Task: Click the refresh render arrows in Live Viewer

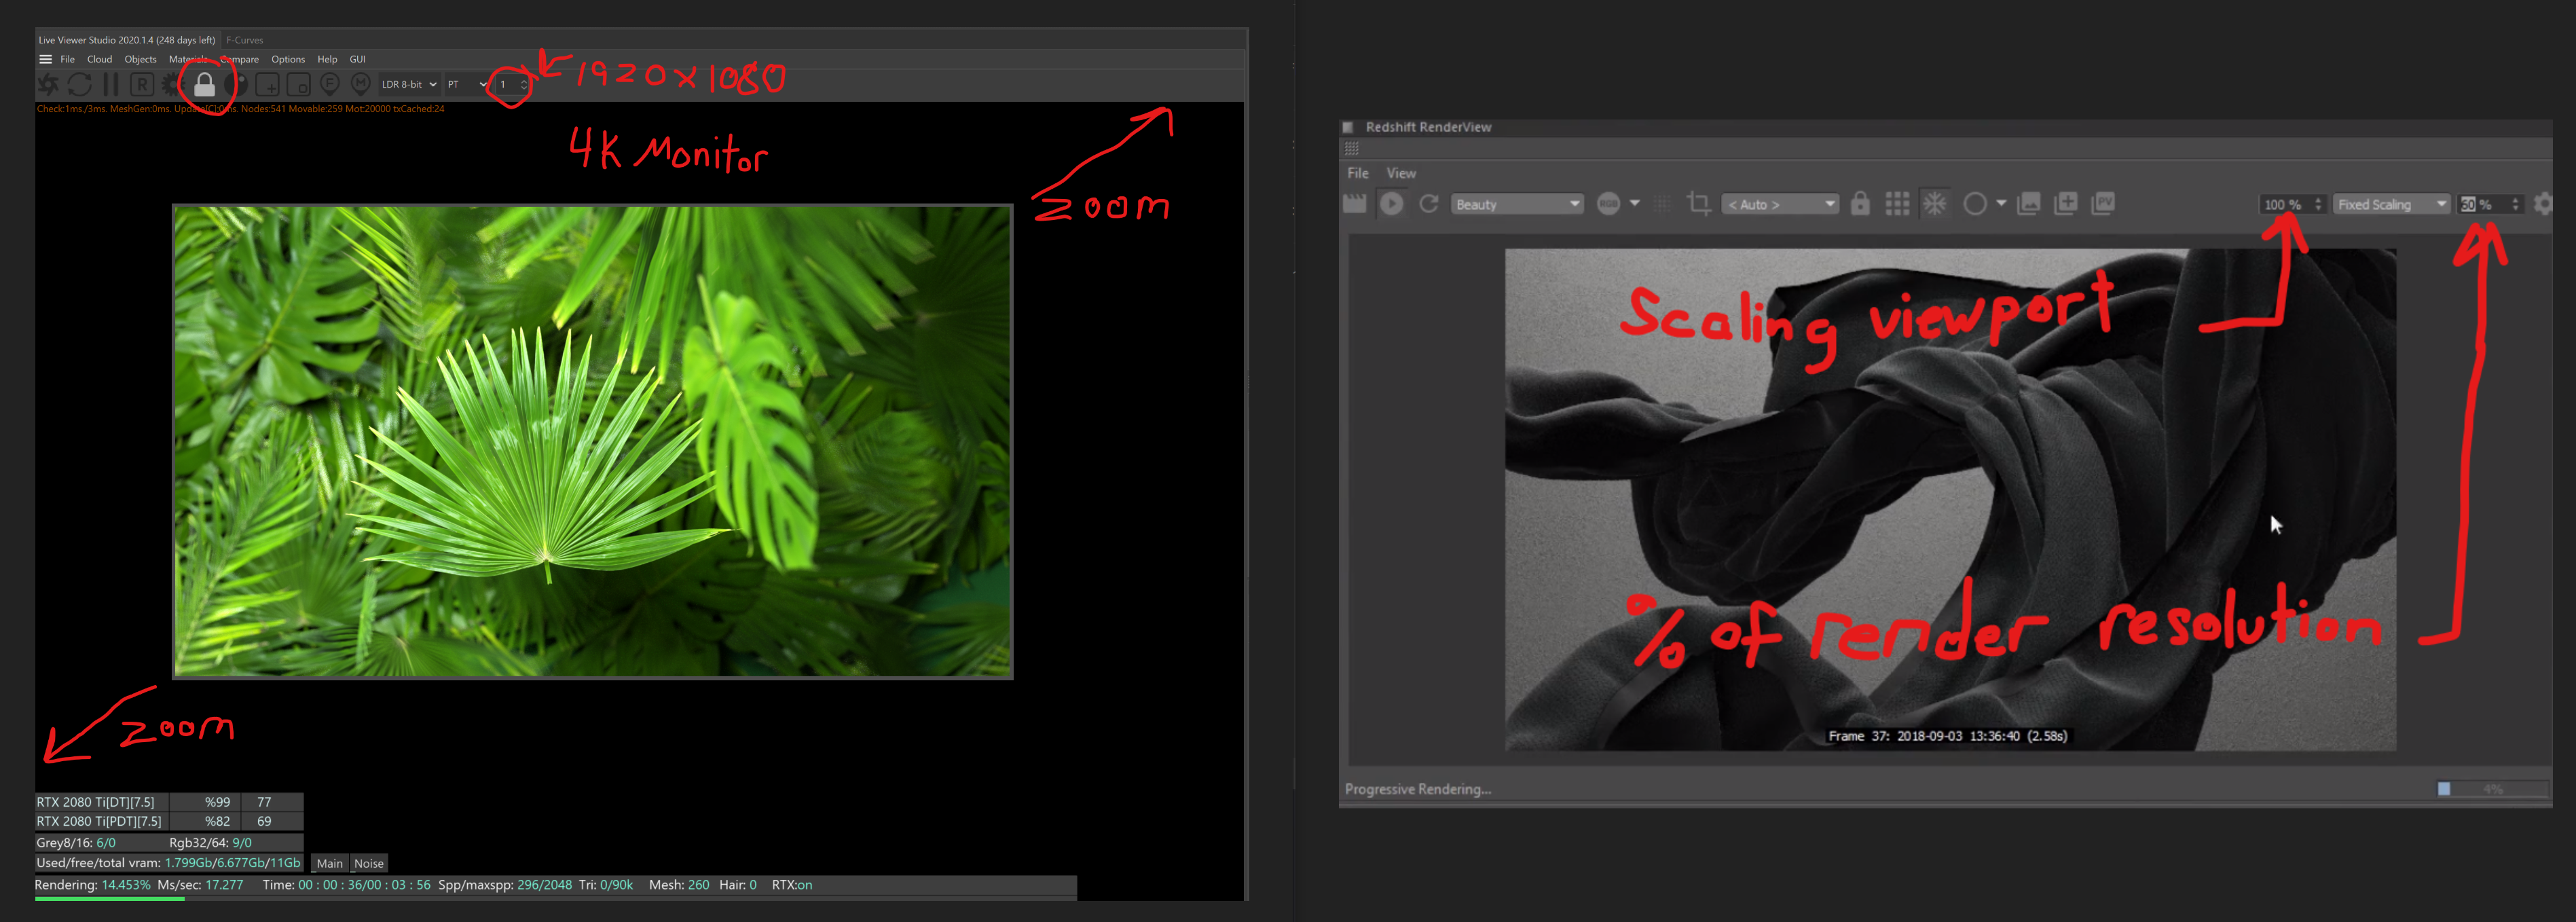Action: tap(80, 85)
